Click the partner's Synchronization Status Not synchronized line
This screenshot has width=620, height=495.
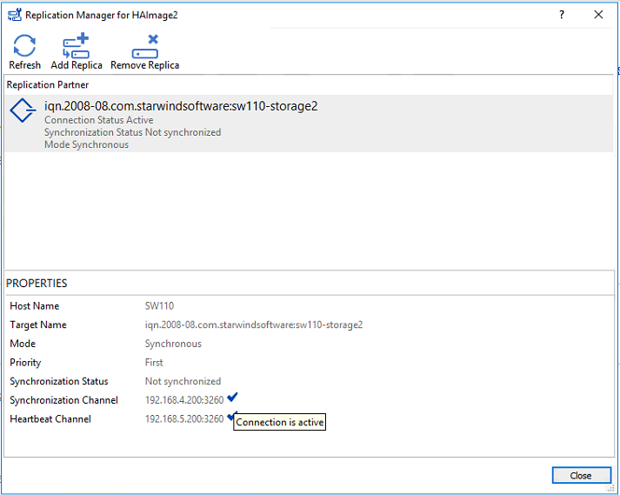pyautogui.click(x=132, y=132)
